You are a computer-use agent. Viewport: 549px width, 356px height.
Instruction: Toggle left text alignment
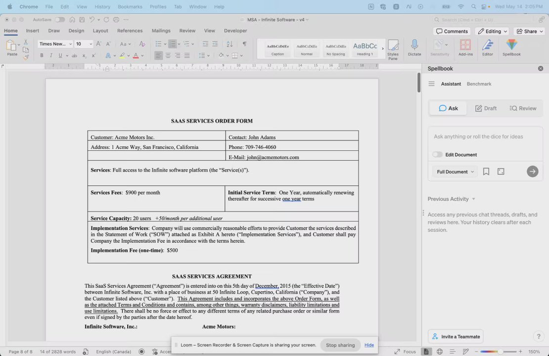159,55
